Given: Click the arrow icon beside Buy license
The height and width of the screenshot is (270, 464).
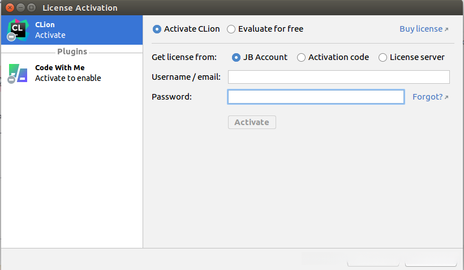Looking at the screenshot, I should pyautogui.click(x=446, y=29).
